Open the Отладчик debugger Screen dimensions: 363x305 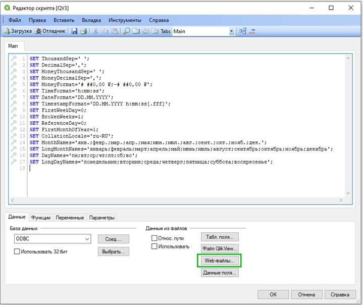pos(50,31)
